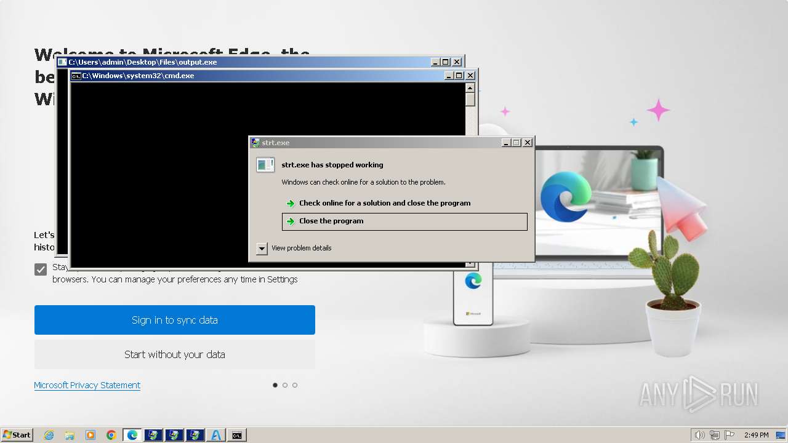Minimize the cmd.exe console window

449,76
